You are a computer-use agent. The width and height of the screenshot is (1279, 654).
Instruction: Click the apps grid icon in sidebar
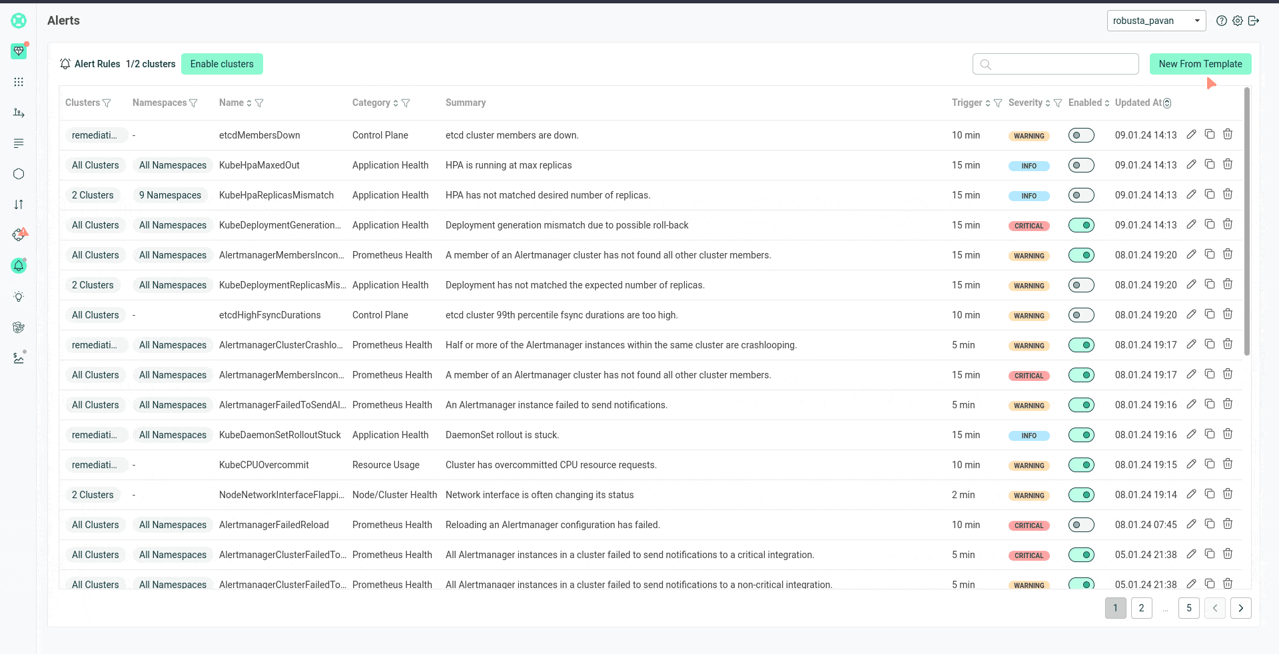pos(19,82)
